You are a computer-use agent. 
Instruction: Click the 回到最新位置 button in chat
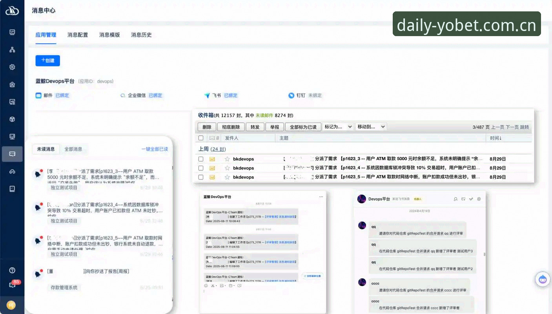[312, 276]
